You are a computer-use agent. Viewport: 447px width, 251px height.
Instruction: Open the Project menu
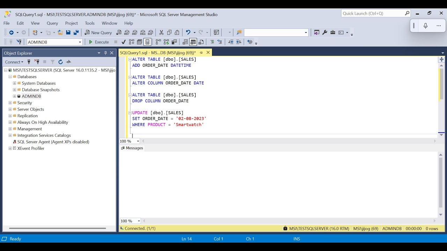click(x=72, y=23)
